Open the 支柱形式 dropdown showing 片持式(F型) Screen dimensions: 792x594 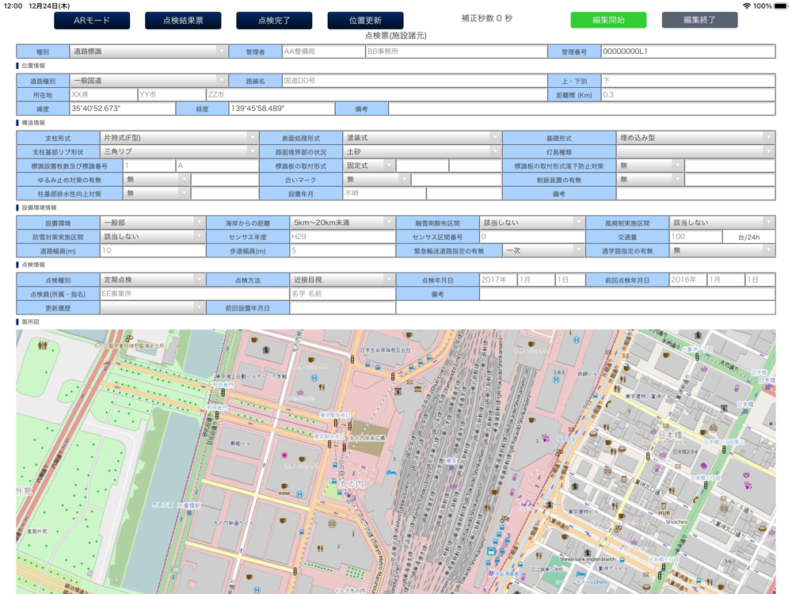179,138
